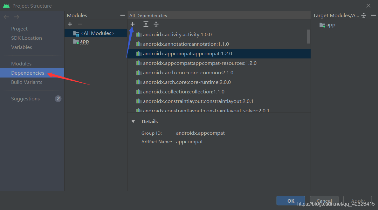Select <All Modules> in module list

tap(96, 33)
